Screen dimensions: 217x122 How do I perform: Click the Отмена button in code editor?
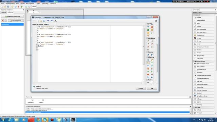141,88
